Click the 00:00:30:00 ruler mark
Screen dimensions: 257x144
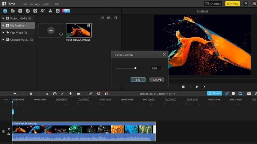[x=84, y=100]
